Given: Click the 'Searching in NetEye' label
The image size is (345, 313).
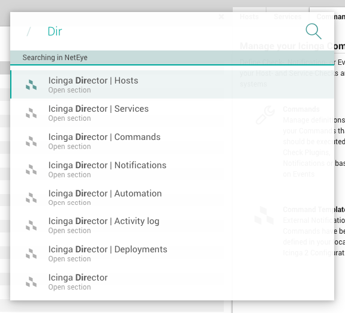Looking at the screenshot, I should click(55, 58).
